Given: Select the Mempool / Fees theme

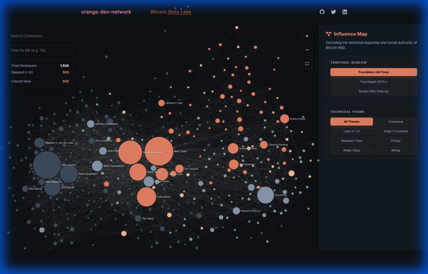Looking at the screenshot, I should coord(351,141).
